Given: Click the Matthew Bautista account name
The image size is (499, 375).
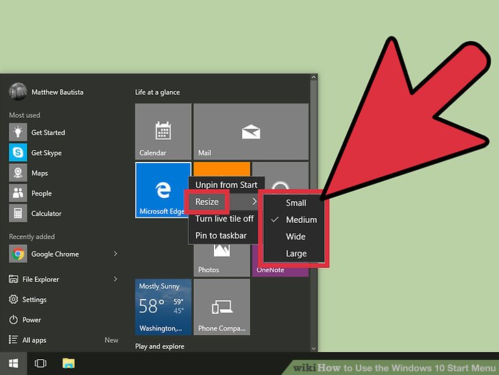Looking at the screenshot, I should (x=58, y=92).
